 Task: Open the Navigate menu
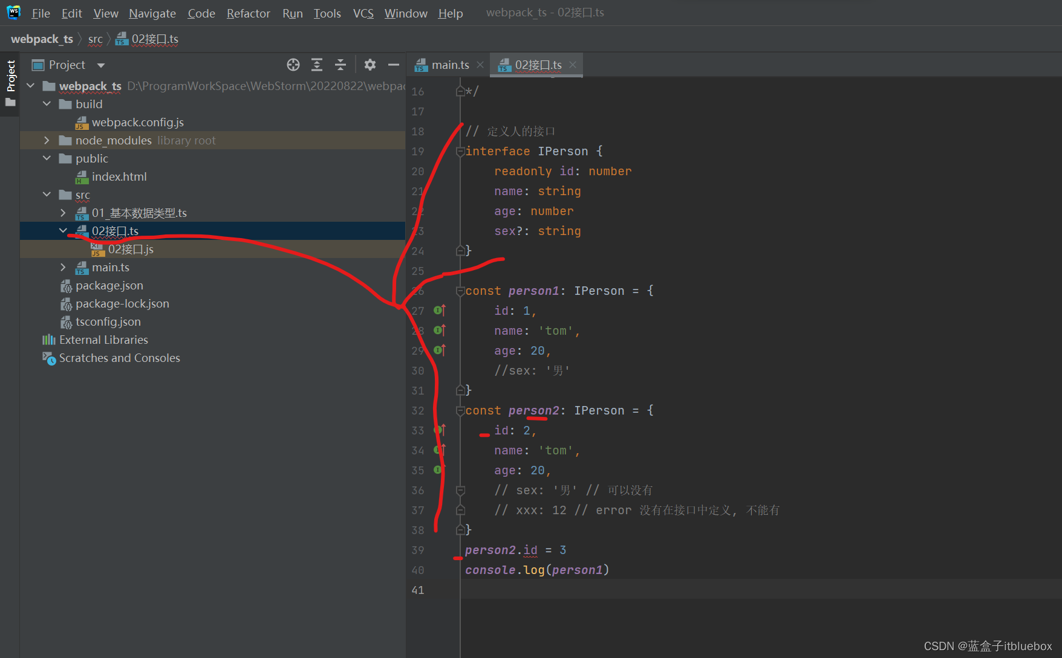(x=152, y=13)
